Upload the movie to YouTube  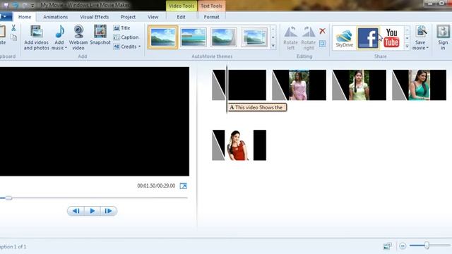391,38
